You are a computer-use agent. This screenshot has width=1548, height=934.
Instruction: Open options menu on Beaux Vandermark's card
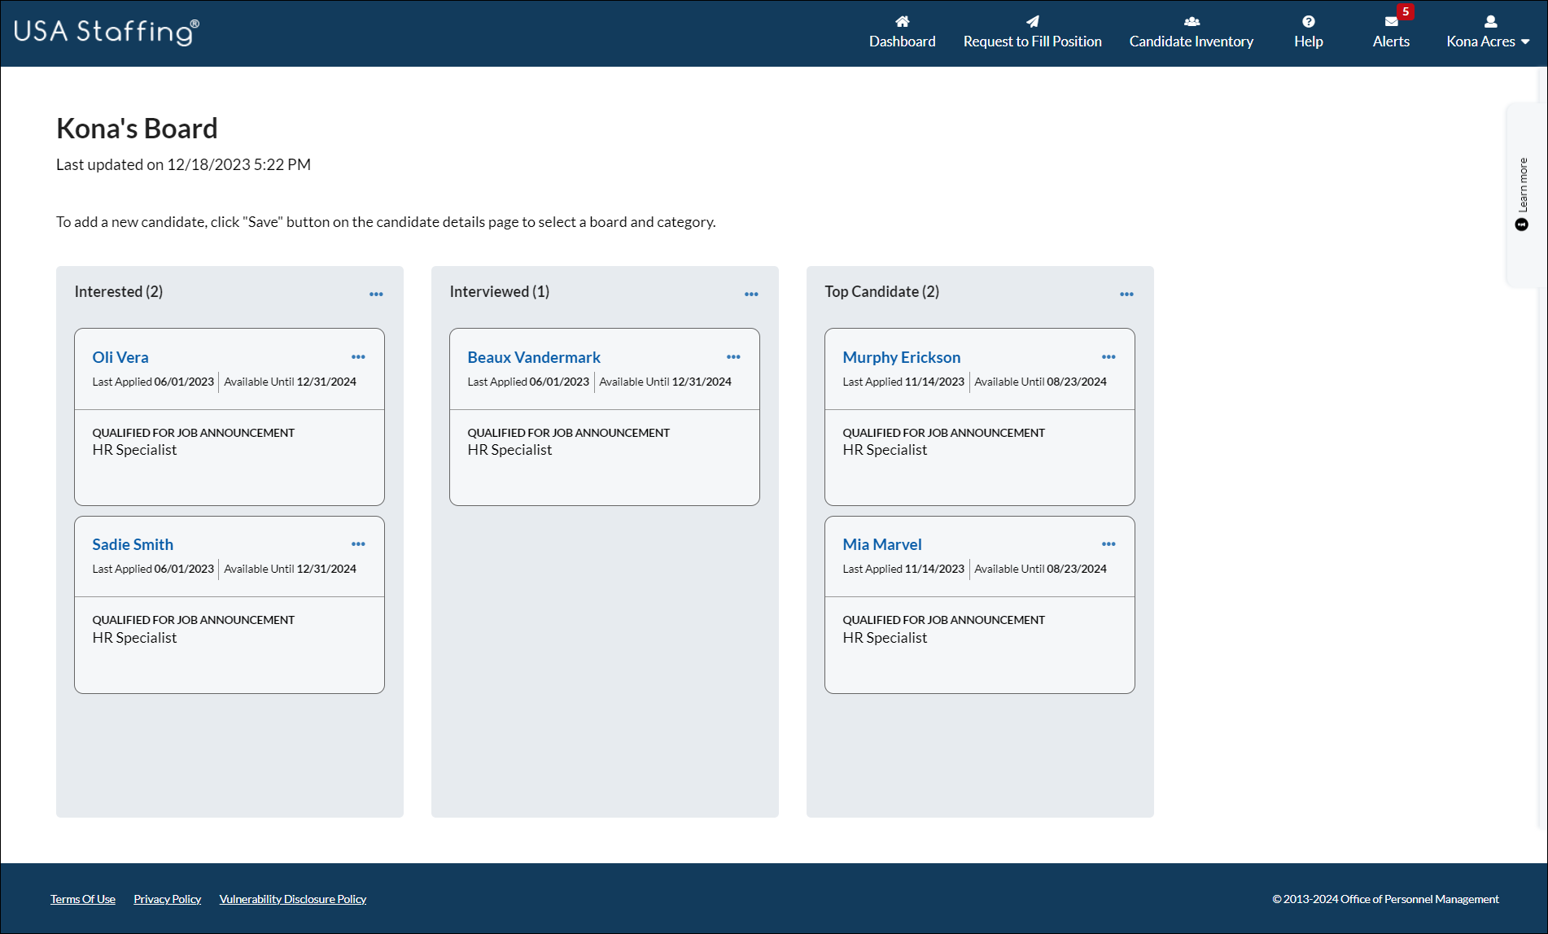click(733, 356)
